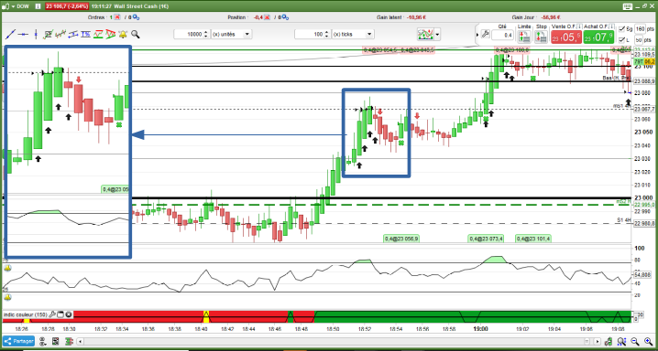The width and height of the screenshot is (658, 351).
Task: Click the Vente sell button at 23 105
Action: click(566, 37)
